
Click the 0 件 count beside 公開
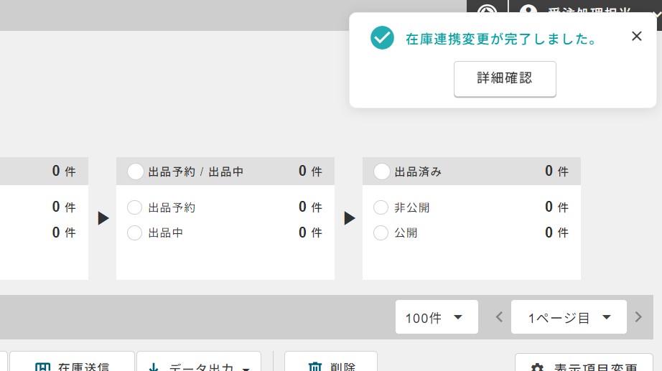(557, 232)
